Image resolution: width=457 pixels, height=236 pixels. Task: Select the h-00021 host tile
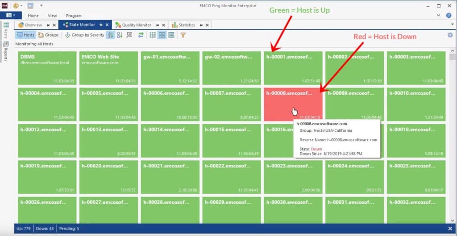[170, 177]
